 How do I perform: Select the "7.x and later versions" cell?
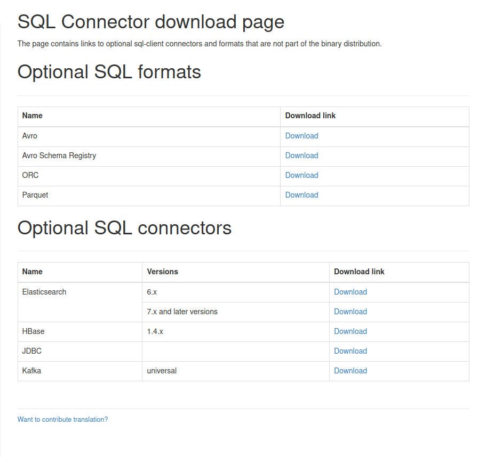tap(236, 312)
